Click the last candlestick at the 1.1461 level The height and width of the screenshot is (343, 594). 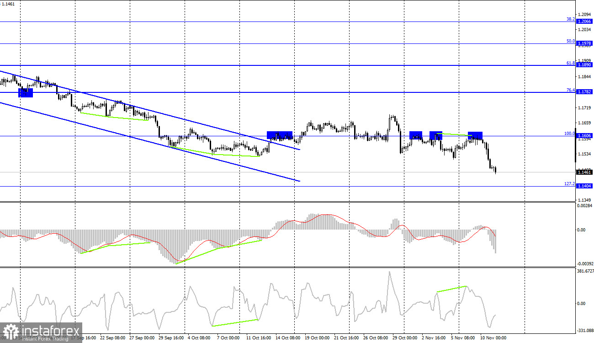coord(496,171)
